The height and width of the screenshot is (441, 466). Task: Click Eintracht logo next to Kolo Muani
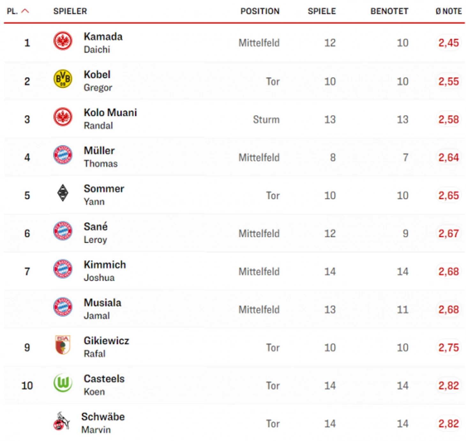[x=63, y=117]
